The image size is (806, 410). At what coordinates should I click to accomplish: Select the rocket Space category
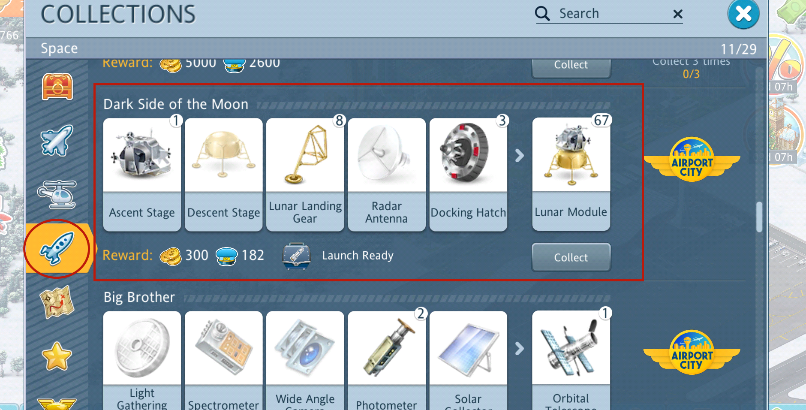coord(57,248)
